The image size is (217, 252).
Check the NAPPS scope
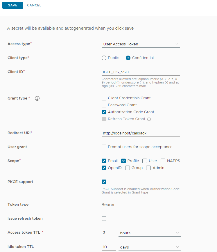point(163,161)
